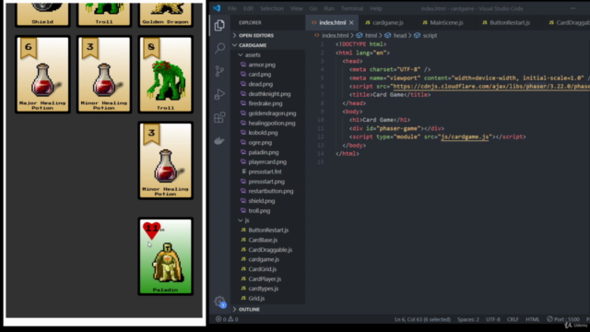
Task: Open the Docker view icon
Action: (x=219, y=141)
